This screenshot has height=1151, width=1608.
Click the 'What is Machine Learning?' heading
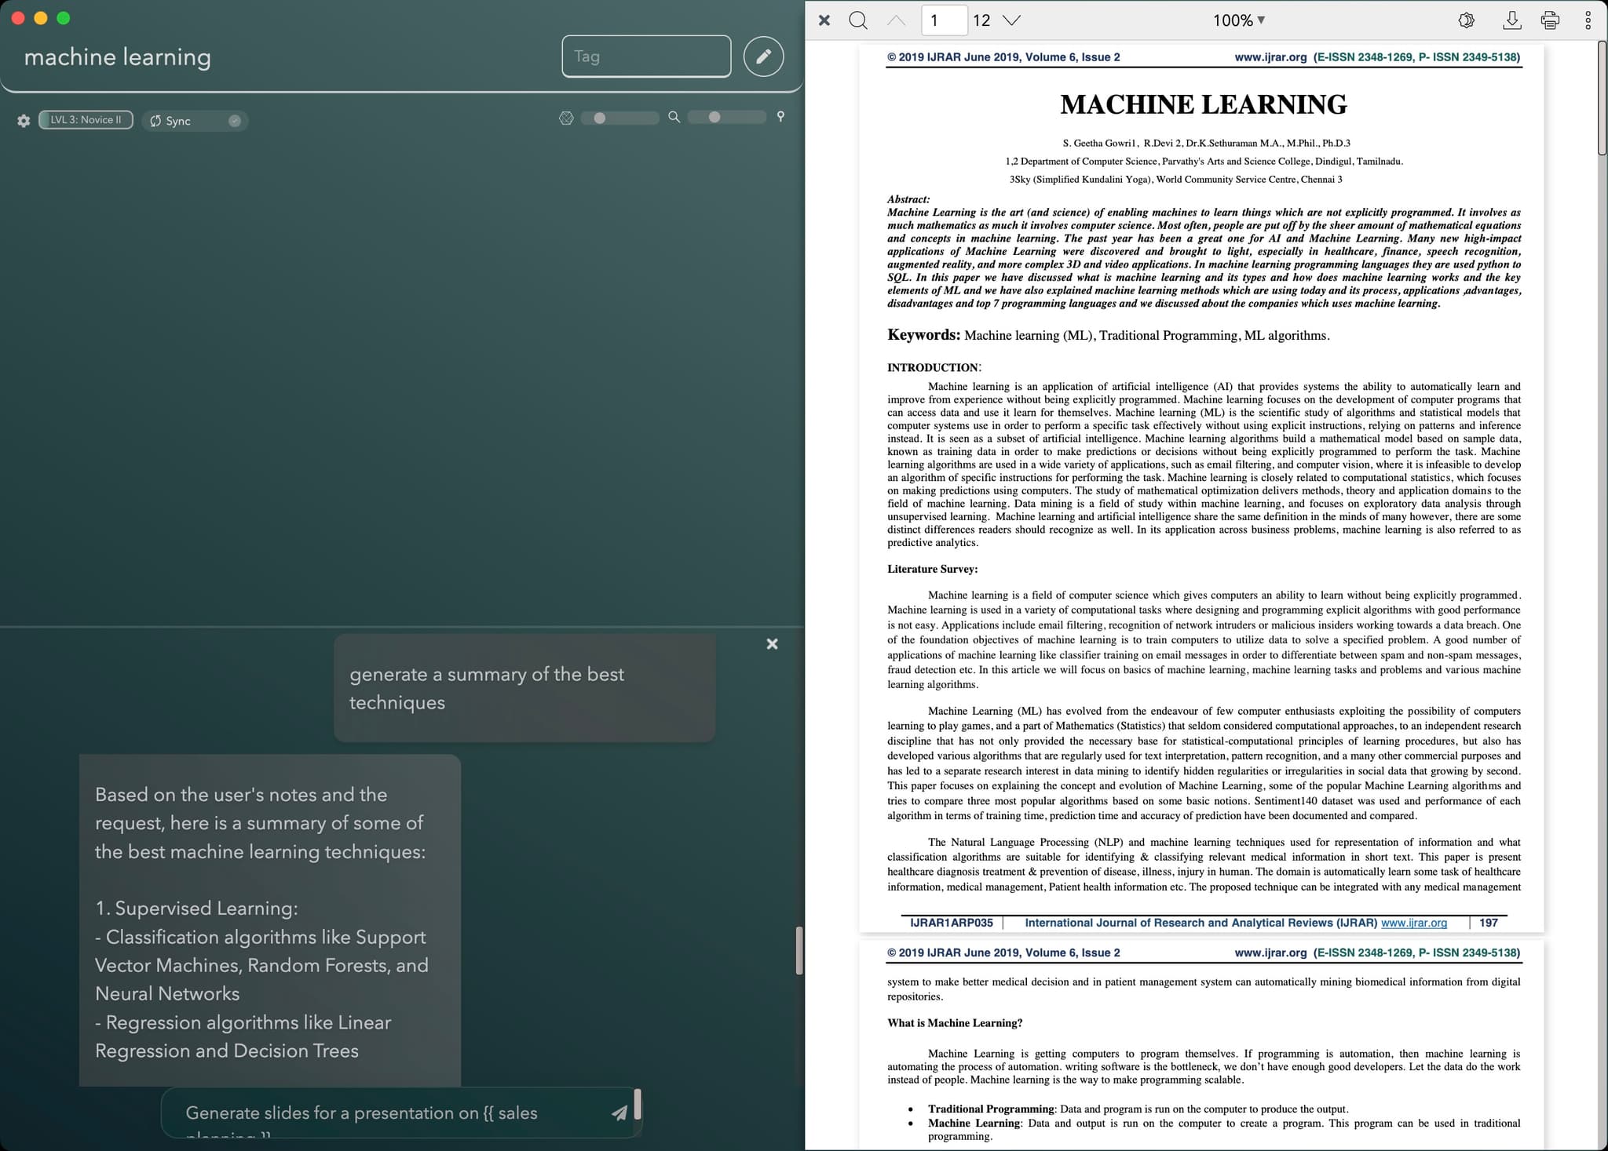click(955, 1023)
